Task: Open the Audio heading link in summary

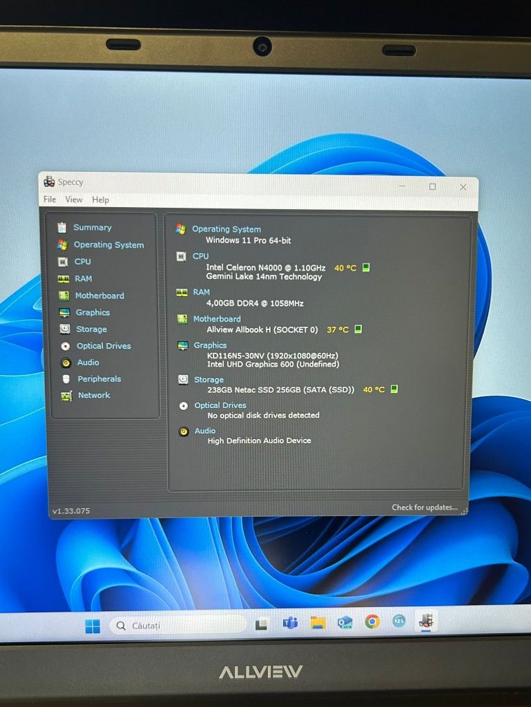Action: click(205, 431)
